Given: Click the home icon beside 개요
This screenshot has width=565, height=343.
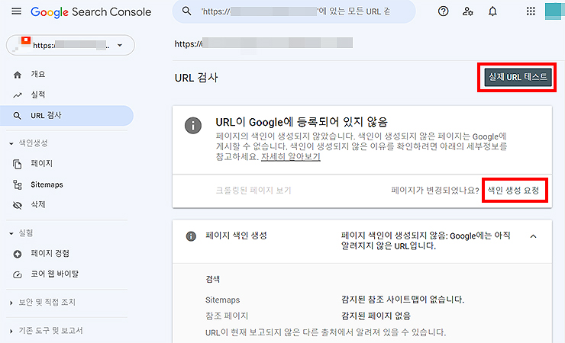Looking at the screenshot, I should 18,75.
